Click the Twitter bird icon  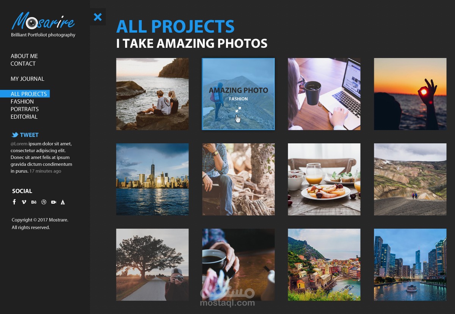pos(15,135)
